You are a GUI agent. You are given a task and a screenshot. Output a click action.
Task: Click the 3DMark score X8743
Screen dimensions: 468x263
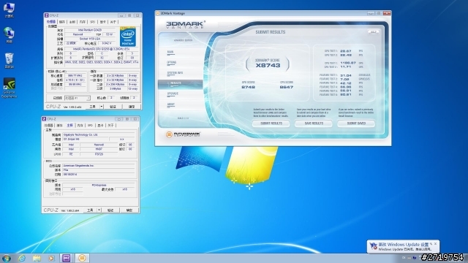(x=268, y=65)
